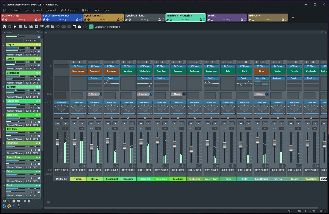Click the tuning fork icon in the toolbar
Viewport: 329px width, 214px height.
click(x=42, y=27)
